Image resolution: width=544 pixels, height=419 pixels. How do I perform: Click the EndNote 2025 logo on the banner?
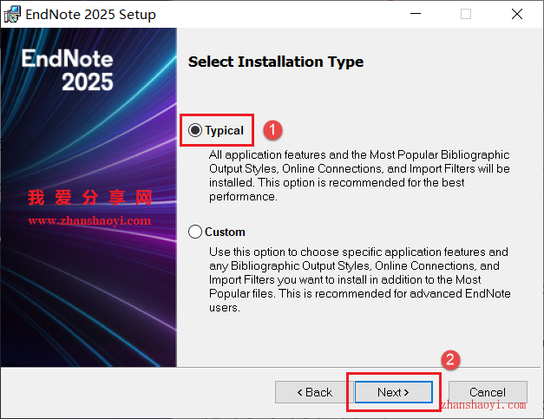[x=68, y=70]
